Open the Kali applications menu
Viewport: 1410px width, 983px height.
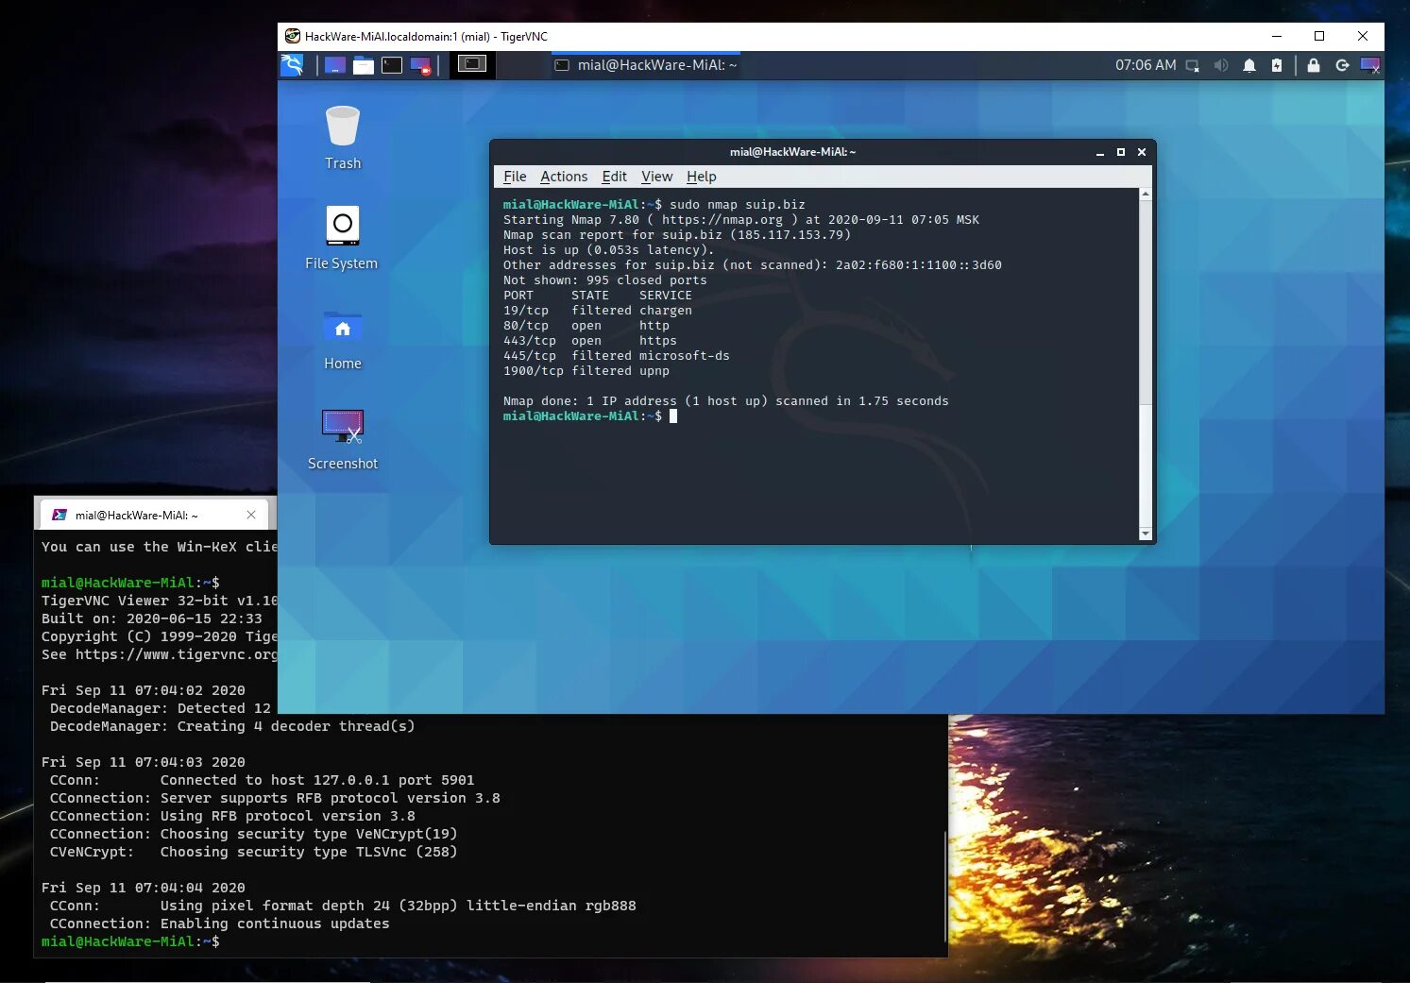tap(292, 64)
